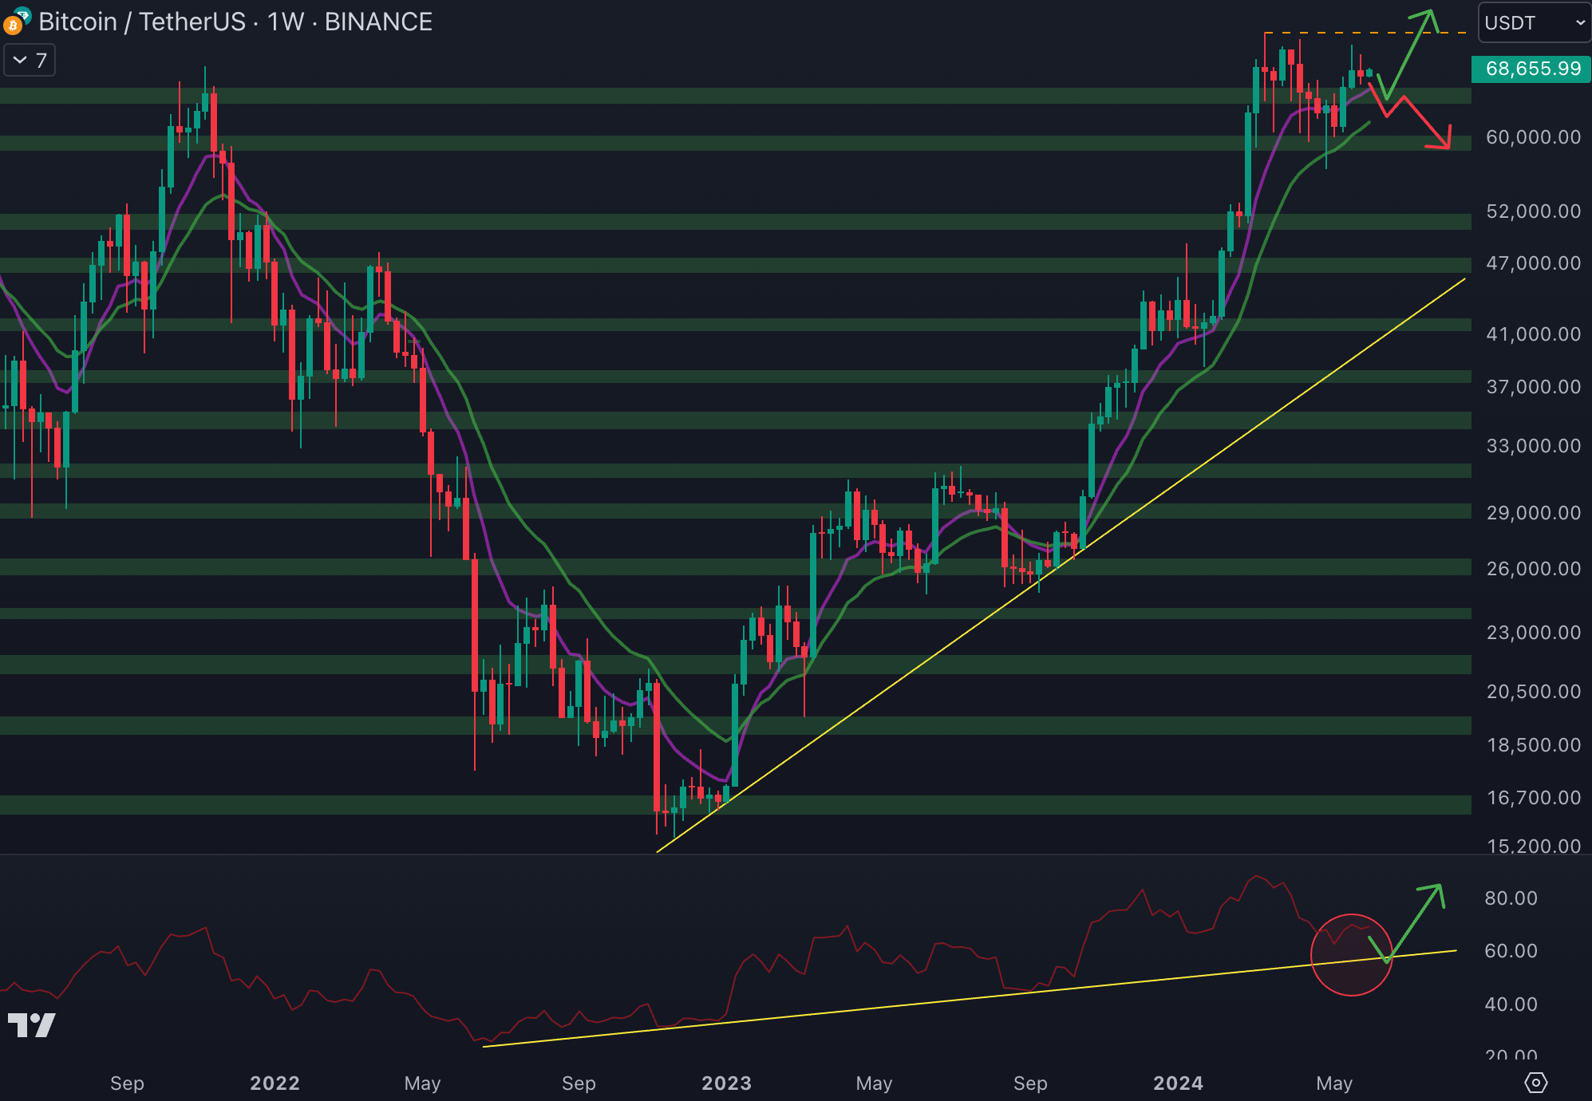Click the USDT dropdown chevron arrow
This screenshot has height=1101, width=1592.
click(1579, 22)
